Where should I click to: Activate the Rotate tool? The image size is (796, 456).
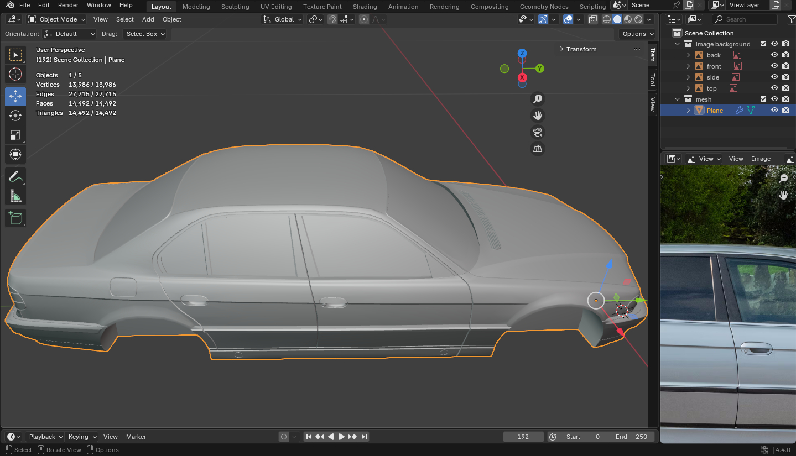pos(15,116)
